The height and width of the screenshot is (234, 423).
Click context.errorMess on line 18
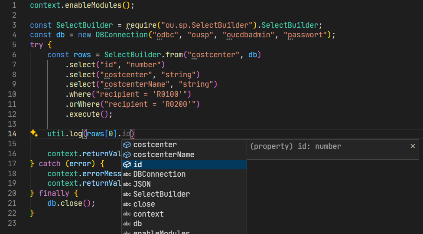85,174
